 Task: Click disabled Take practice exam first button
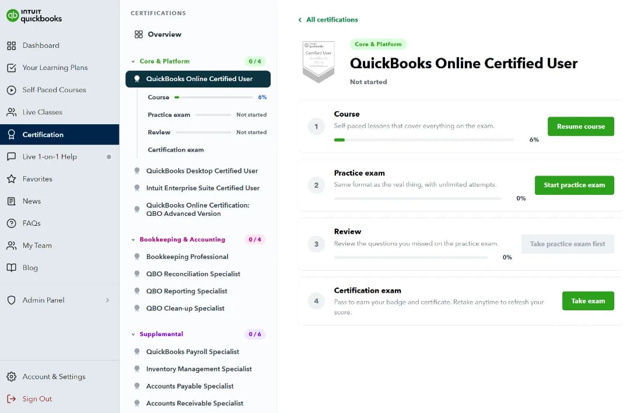568,244
